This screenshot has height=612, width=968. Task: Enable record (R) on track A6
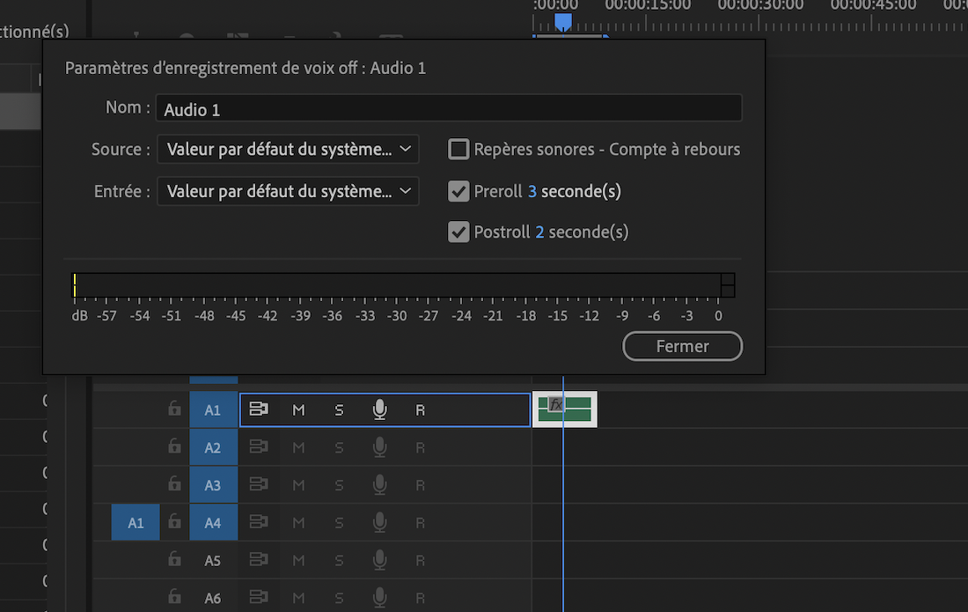coord(421,599)
